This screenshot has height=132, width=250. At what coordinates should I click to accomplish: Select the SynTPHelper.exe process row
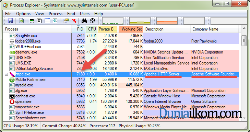coord(121,113)
